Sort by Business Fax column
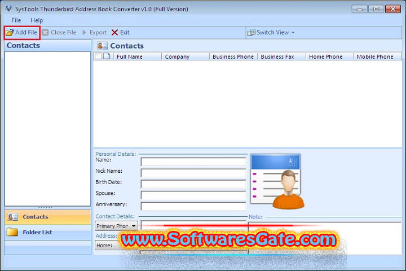Viewport: 406px width, 271px height. 281,56
